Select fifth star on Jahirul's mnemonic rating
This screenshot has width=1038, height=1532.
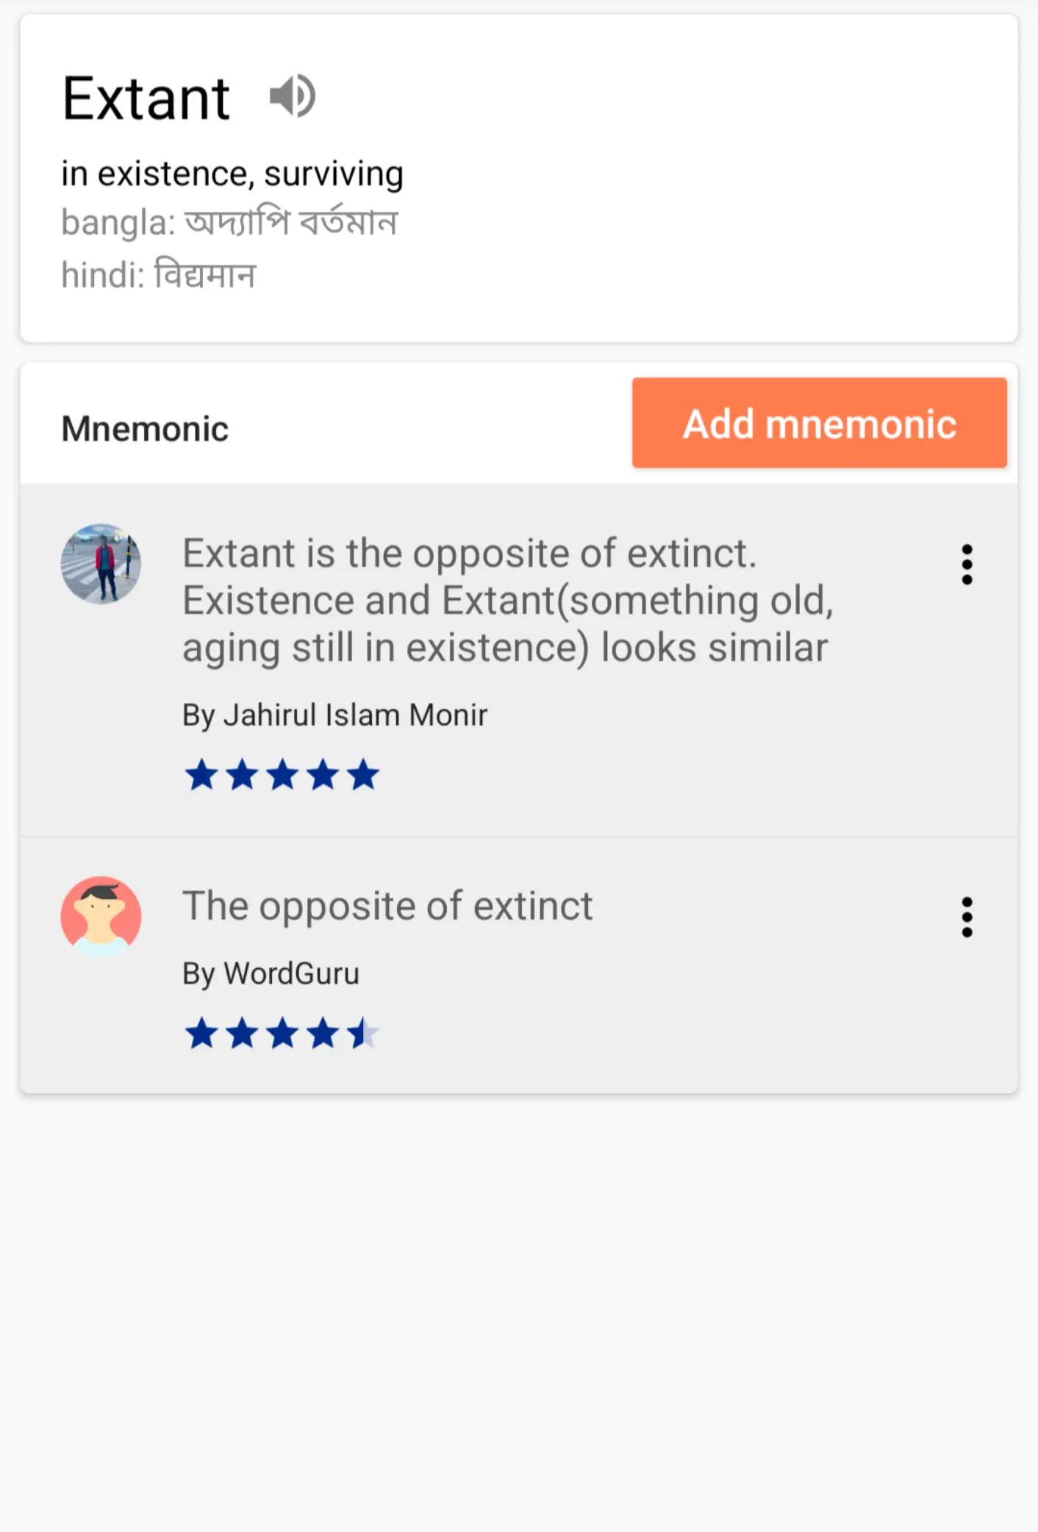coord(363,775)
